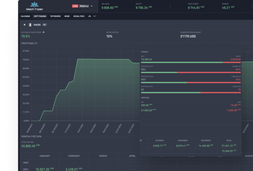253x171 pixels.
Task: Click the Profitable Days ratio bar
Action: 191,92
